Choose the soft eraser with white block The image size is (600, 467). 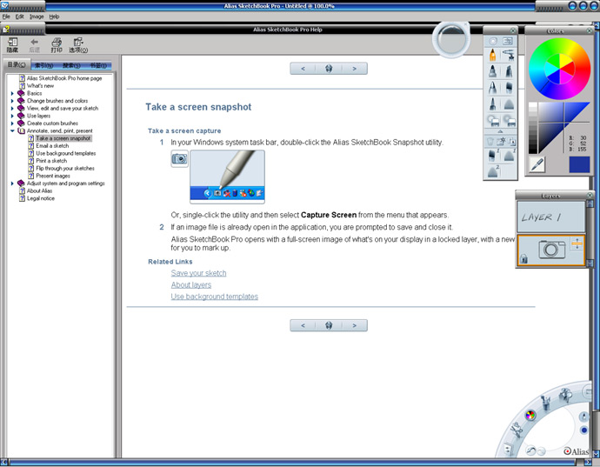tap(509, 120)
